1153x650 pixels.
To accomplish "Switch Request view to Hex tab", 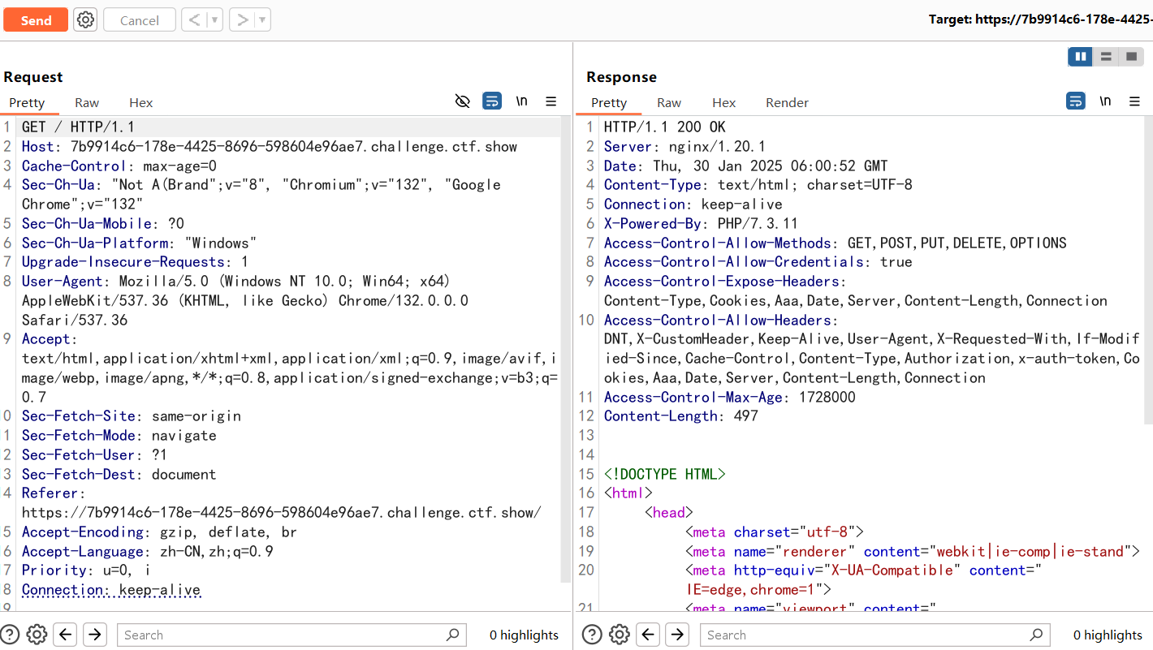I will pyautogui.click(x=140, y=102).
